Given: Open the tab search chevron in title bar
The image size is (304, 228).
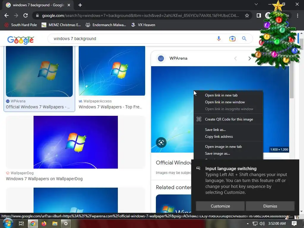Looking at the screenshot, I should 256,4.
